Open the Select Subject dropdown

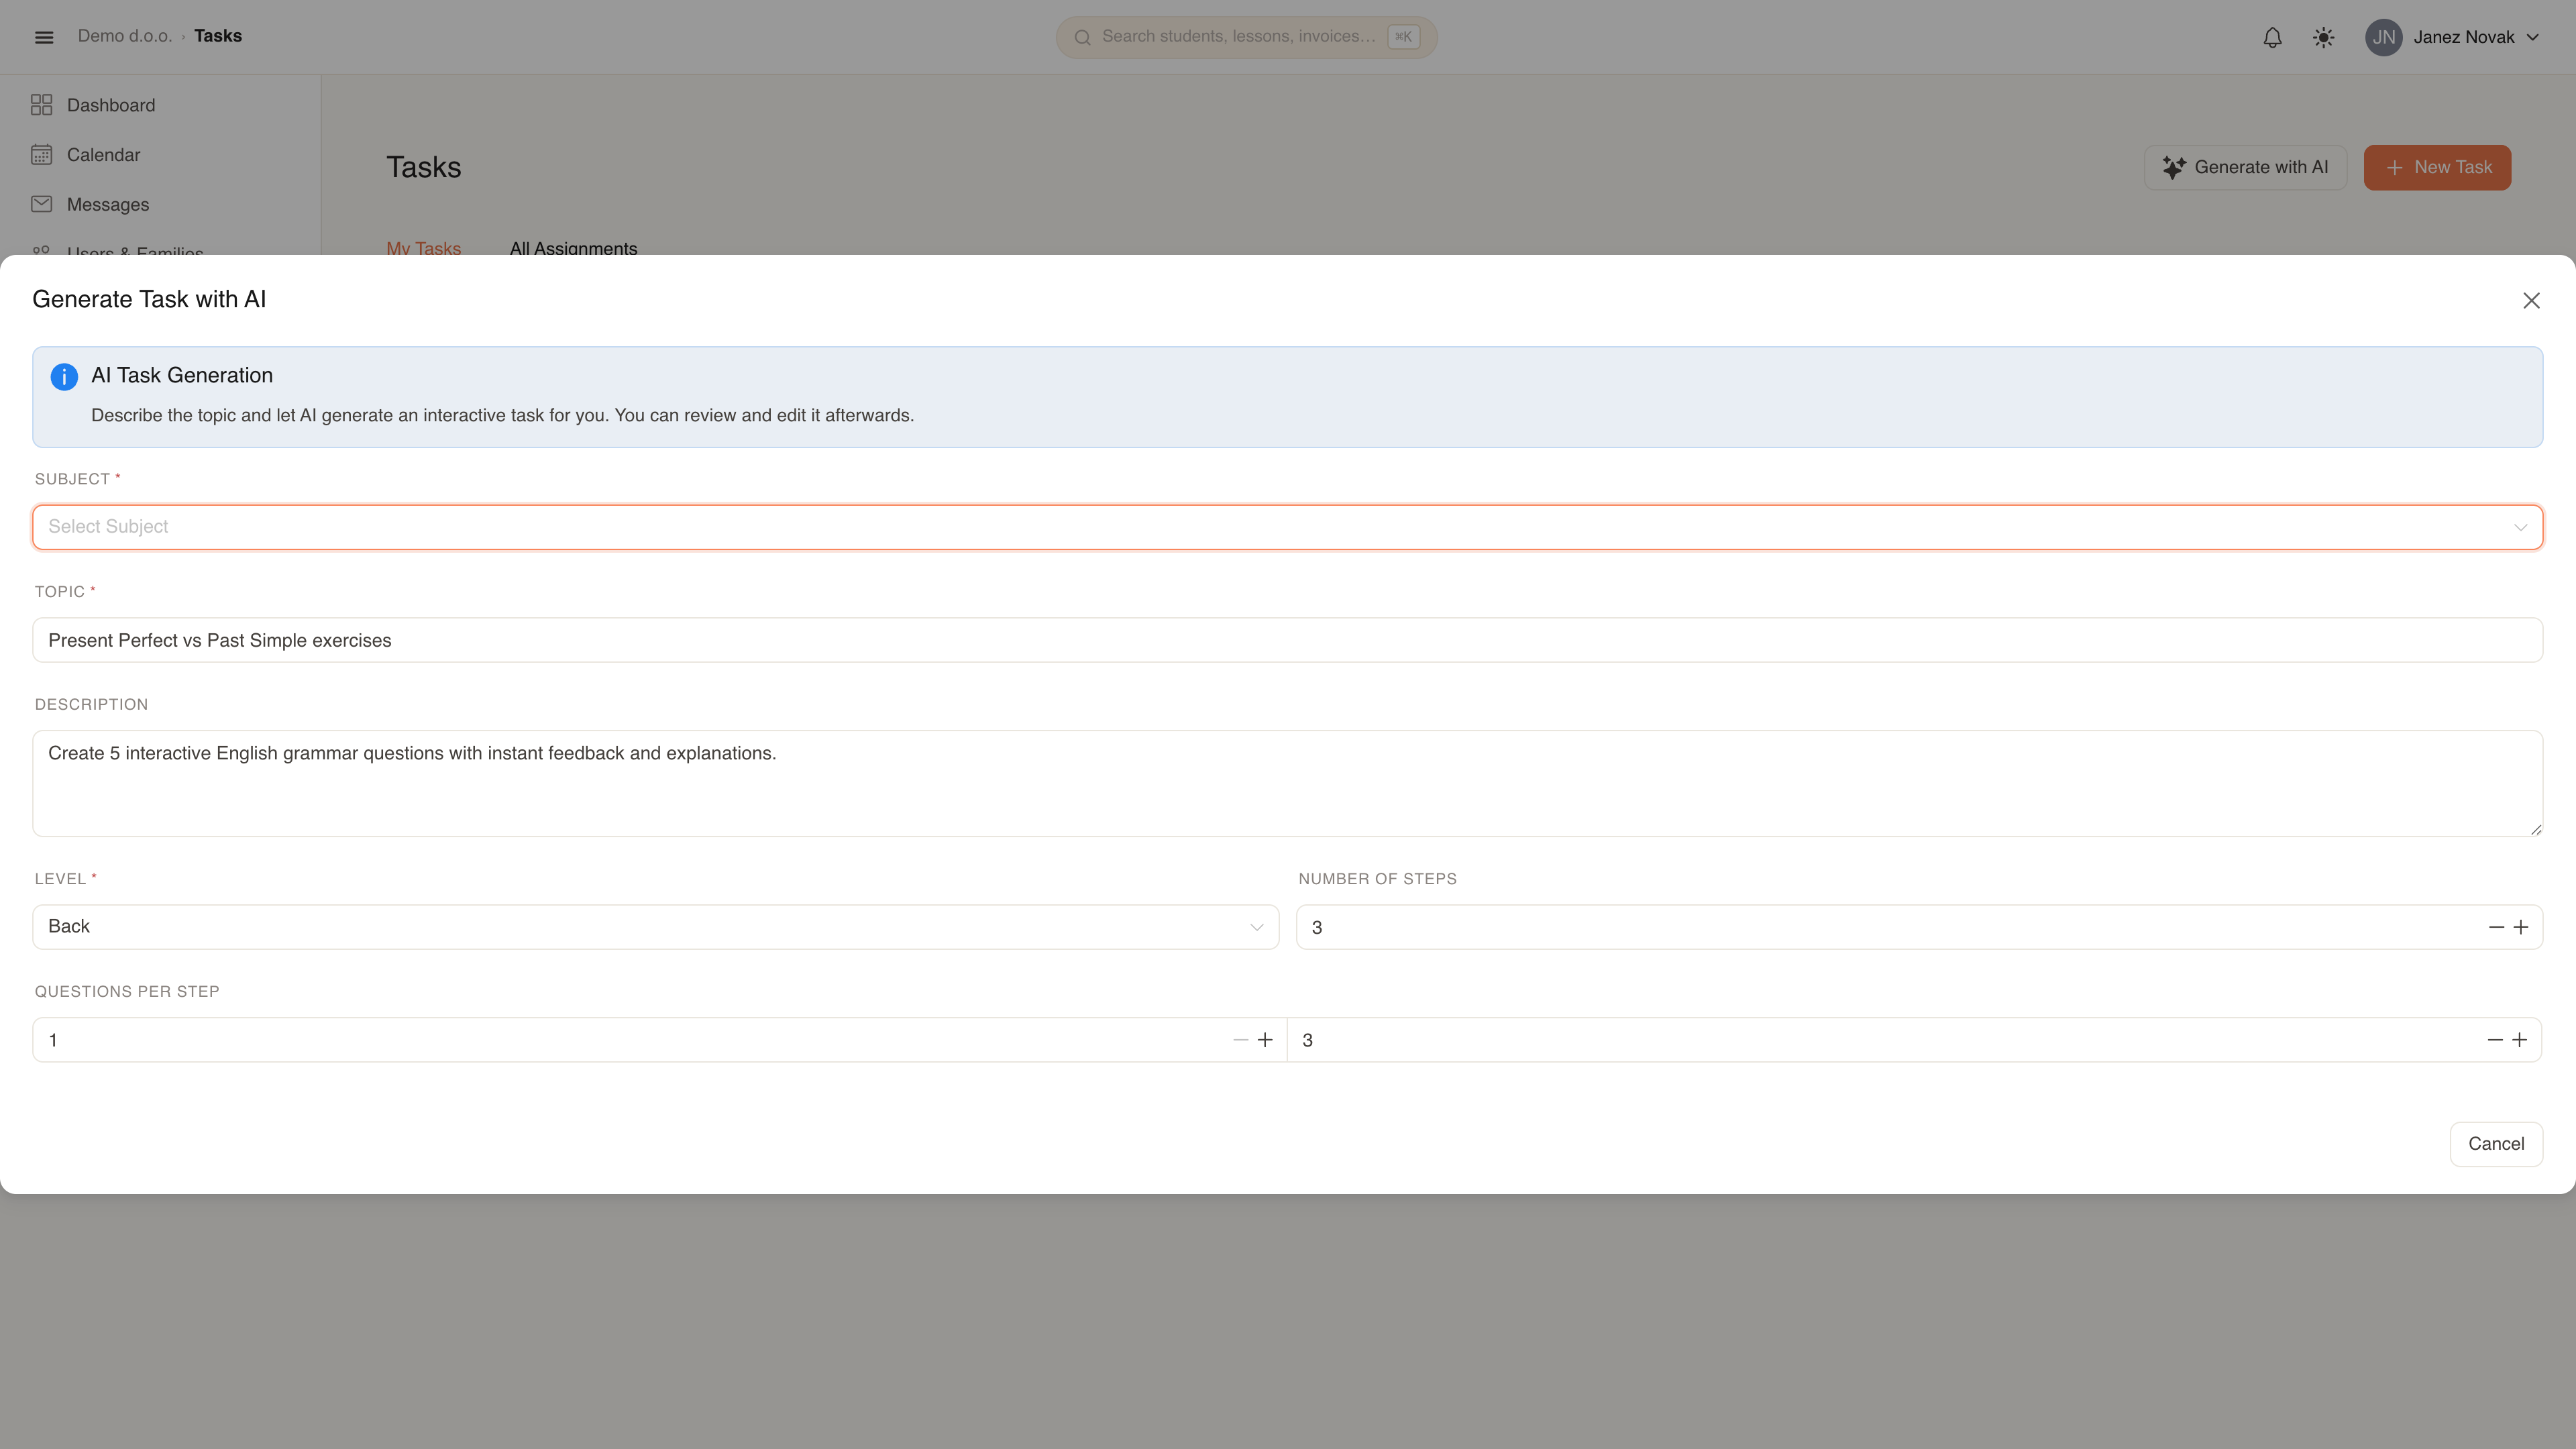pos(1287,527)
